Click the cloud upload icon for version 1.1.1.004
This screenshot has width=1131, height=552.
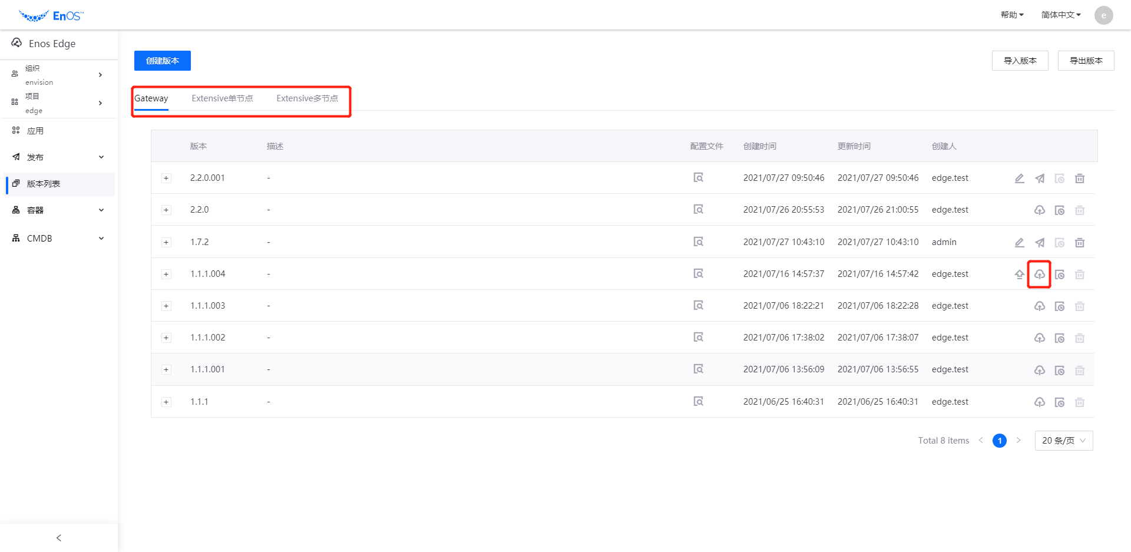(x=1040, y=274)
